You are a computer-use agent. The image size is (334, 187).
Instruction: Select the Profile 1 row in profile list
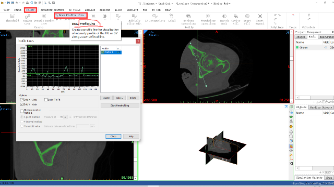(111, 52)
